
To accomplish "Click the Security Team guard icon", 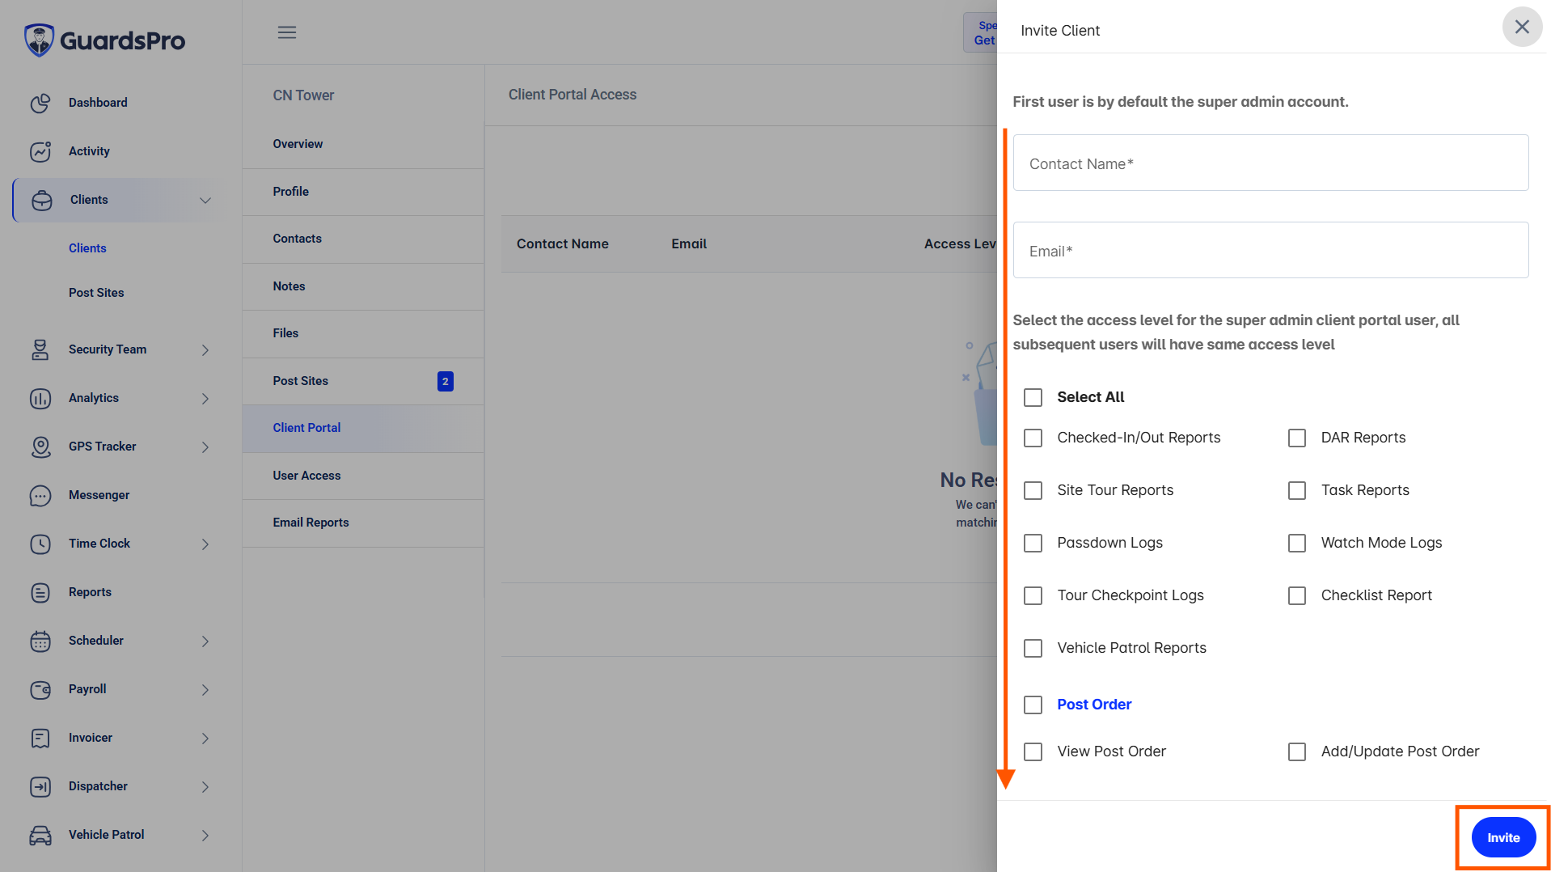I will (x=40, y=349).
